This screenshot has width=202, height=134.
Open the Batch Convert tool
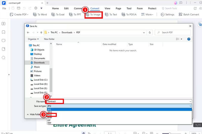tap(189, 15)
